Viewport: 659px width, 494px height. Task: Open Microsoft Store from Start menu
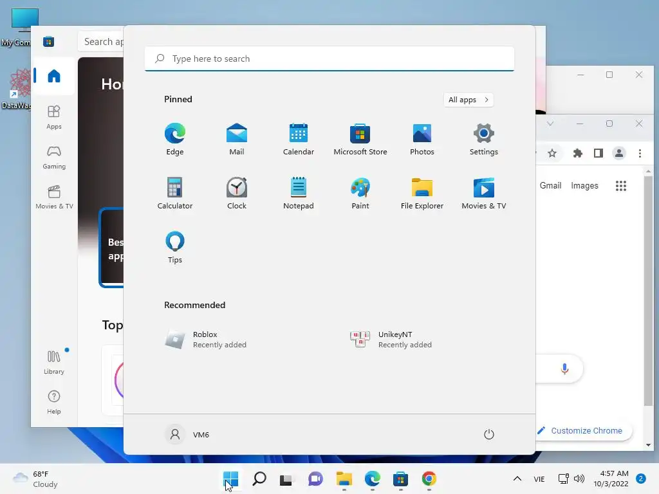pyautogui.click(x=360, y=140)
